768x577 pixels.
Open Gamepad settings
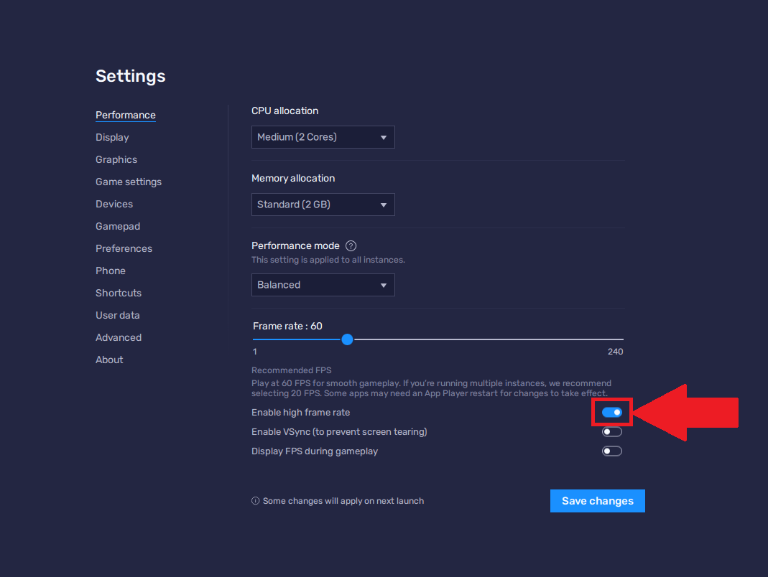(x=118, y=226)
